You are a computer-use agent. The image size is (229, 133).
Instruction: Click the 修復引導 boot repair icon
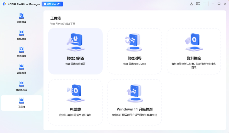(x=134, y=42)
